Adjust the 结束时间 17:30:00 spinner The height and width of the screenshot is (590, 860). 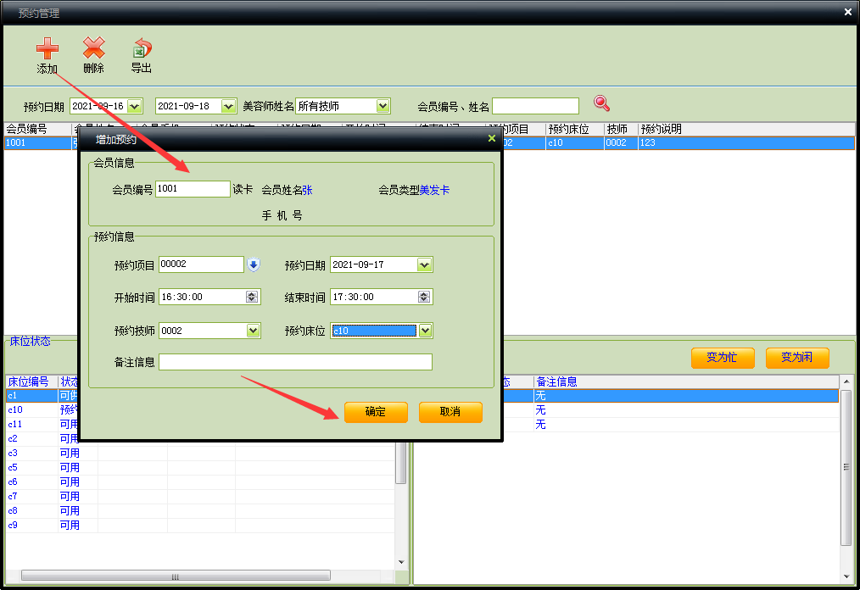tap(424, 297)
